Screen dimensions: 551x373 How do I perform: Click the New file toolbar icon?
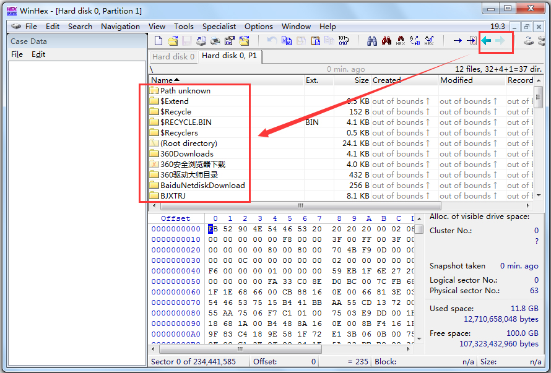point(158,41)
